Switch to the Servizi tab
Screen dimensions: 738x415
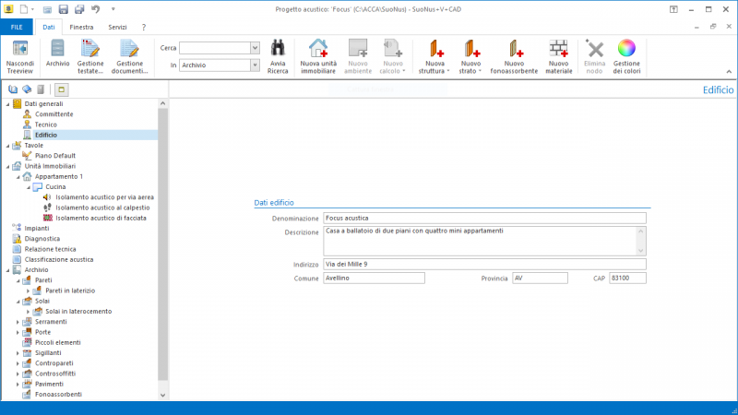coord(117,27)
